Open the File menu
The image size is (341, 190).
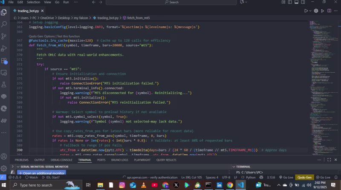tap(11, 2)
